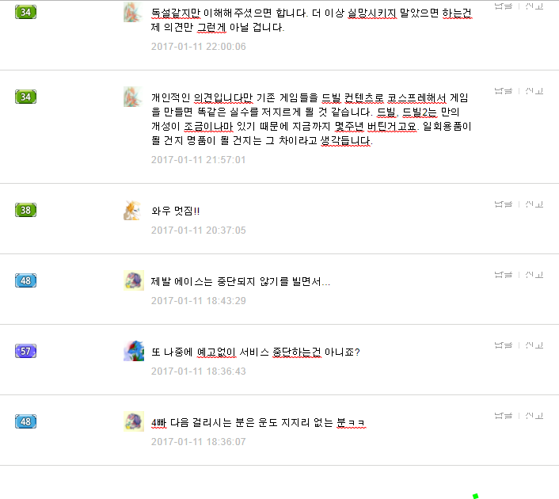Image resolution: width=559 pixels, height=499 pixels.
Task: Click level 34 badge on the 21:57:01 comment
Action: point(25,97)
